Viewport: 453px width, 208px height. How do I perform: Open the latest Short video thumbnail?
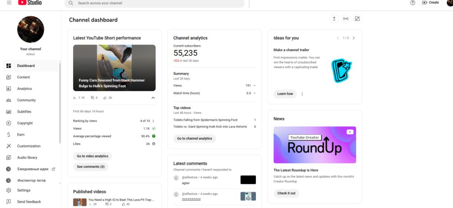pos(114,68)
